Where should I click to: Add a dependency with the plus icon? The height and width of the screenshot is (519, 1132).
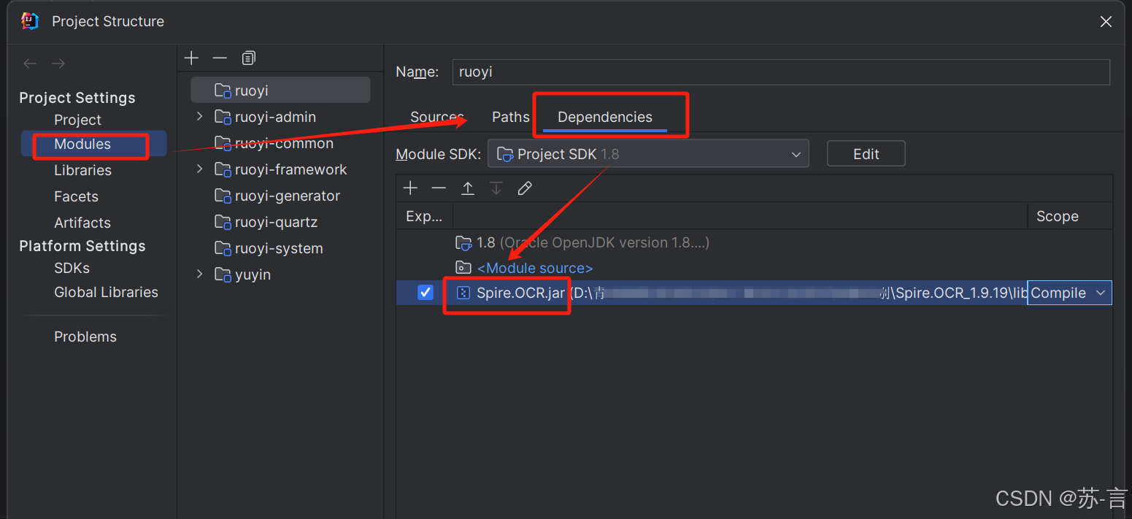point(410,188)
